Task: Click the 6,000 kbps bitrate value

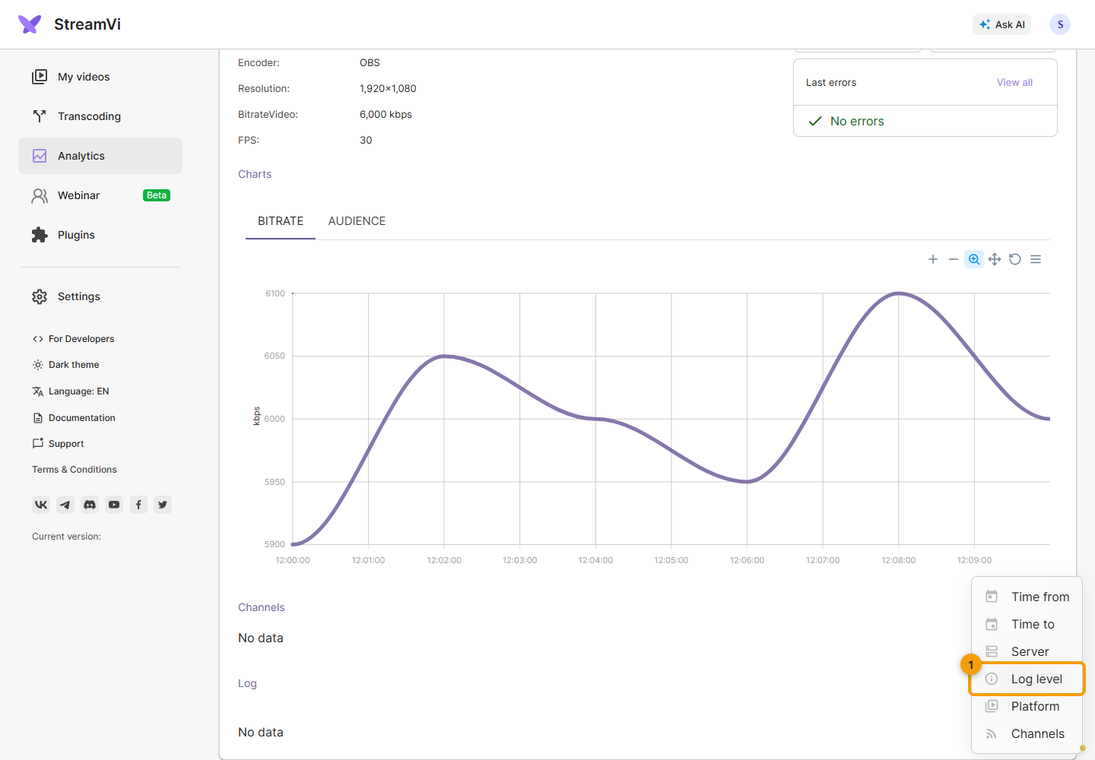Action: coord(386,115)
